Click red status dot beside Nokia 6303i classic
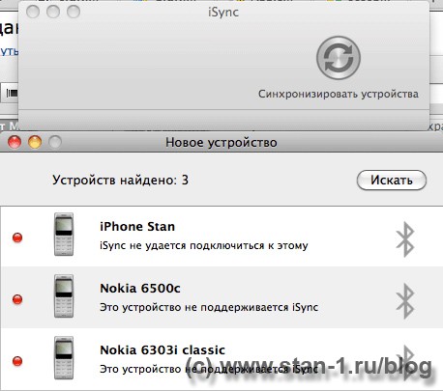This screenshot has width=443, height=391. coord(17,361)
